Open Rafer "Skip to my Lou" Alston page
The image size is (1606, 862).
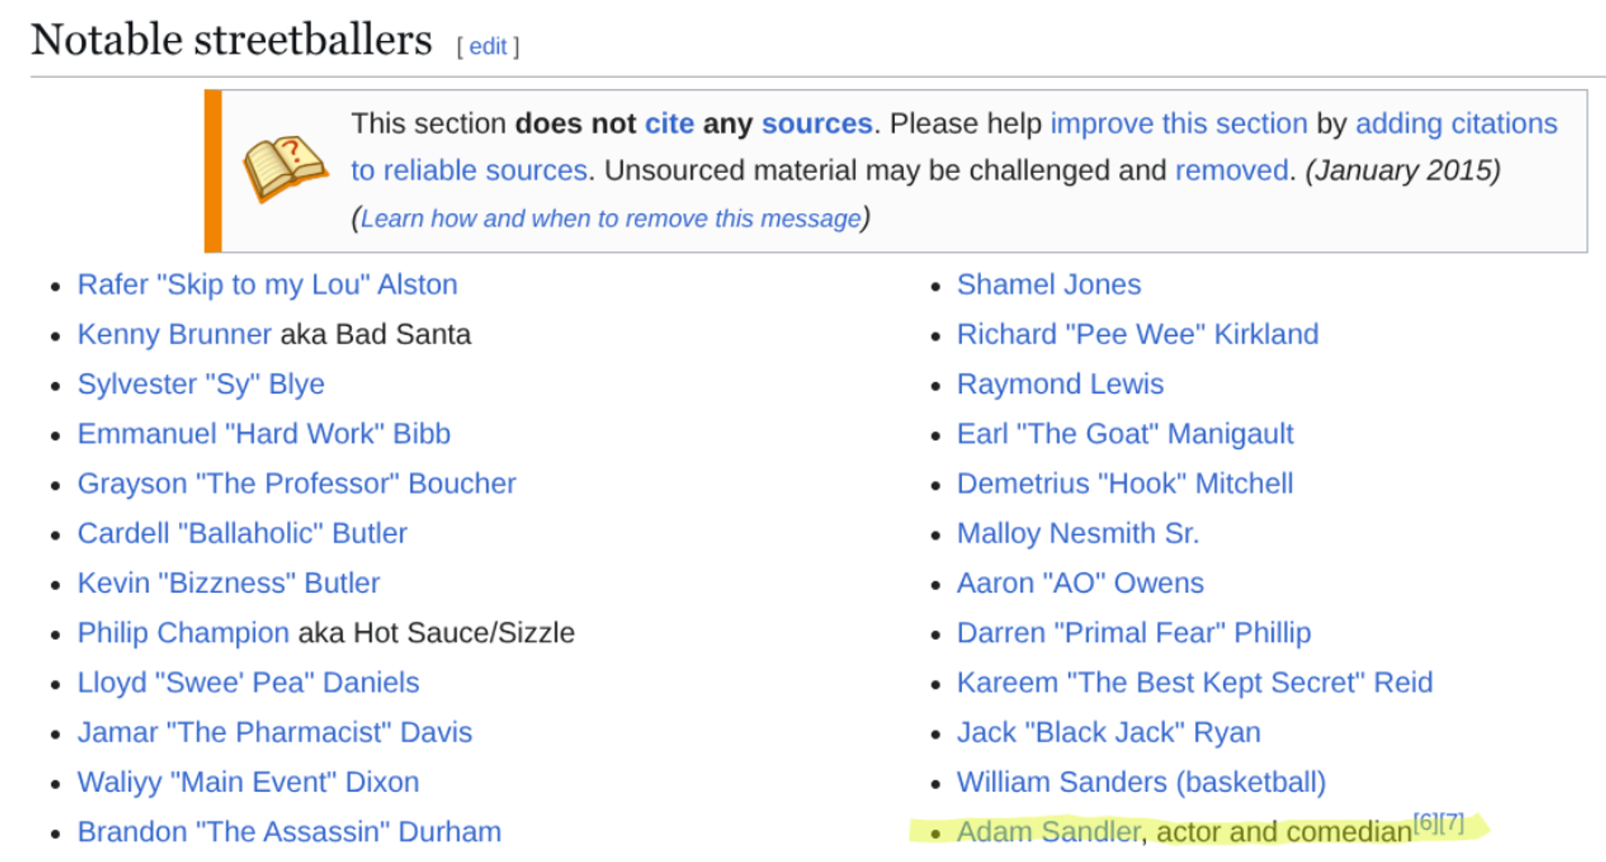point(268,284)
